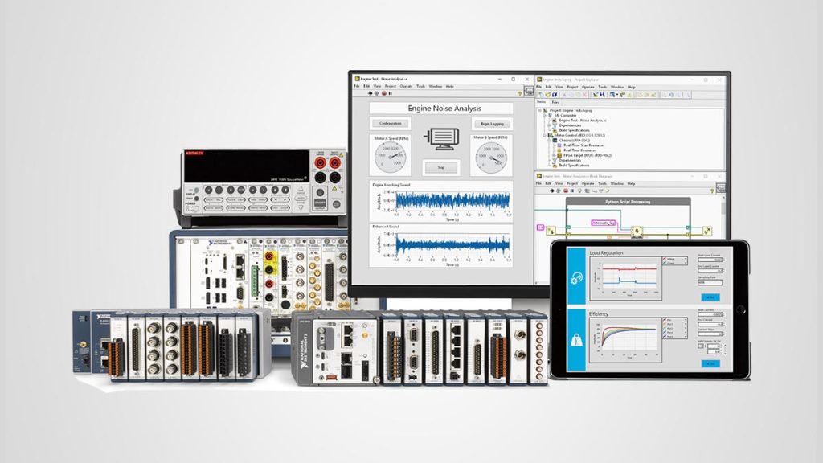
Task: Select the Run Continuously icon next to the Run arrow
Action: click(x=376, y=93)
